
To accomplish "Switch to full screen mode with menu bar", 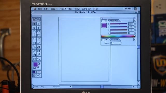I will coord(37,75).
